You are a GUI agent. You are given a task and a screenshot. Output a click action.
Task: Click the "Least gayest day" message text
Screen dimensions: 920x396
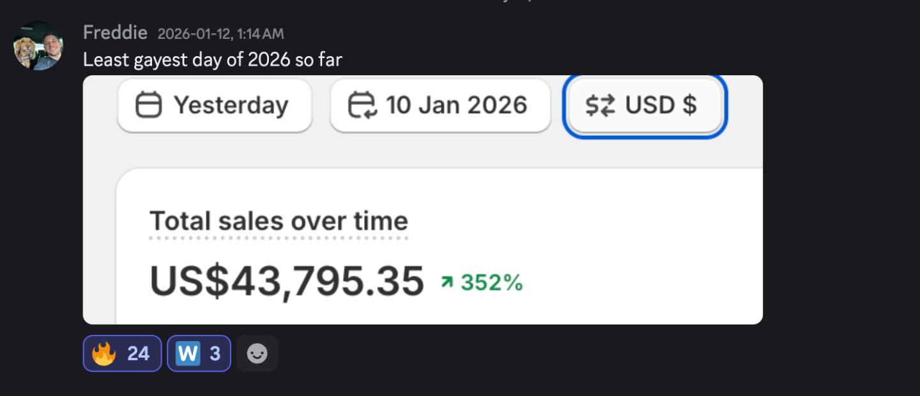tap(212, 60)
